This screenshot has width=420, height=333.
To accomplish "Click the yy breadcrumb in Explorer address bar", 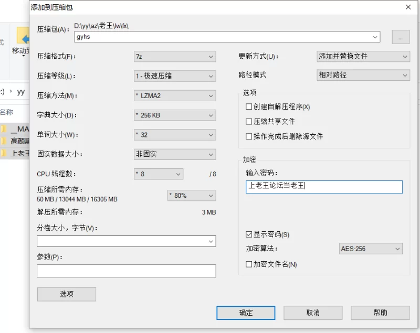I will click(x=21, y=92).
